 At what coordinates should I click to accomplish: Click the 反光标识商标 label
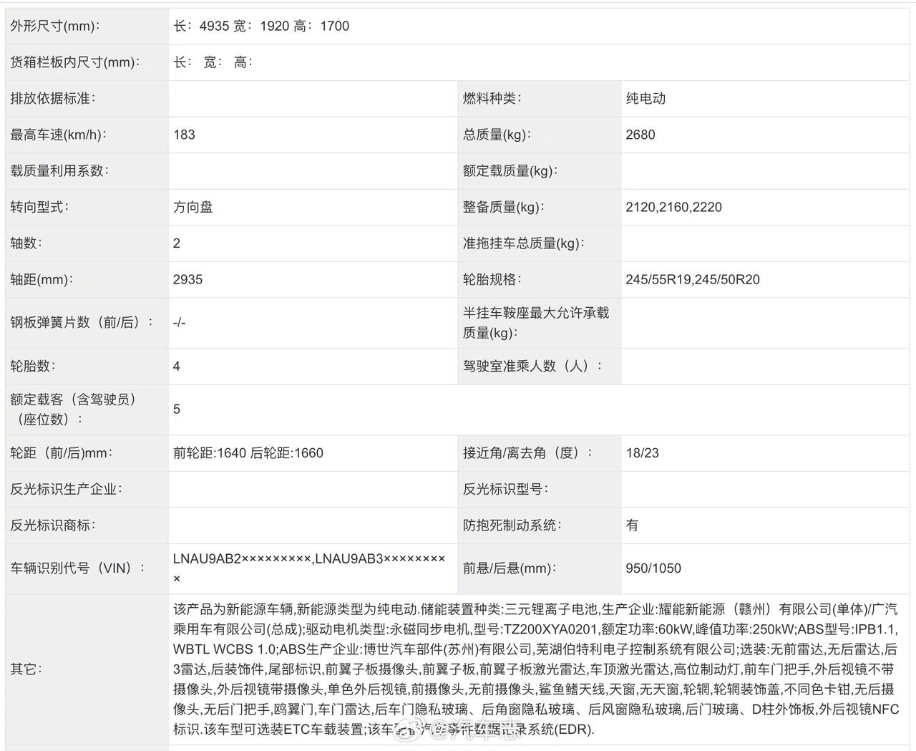(x=52, y=525)
